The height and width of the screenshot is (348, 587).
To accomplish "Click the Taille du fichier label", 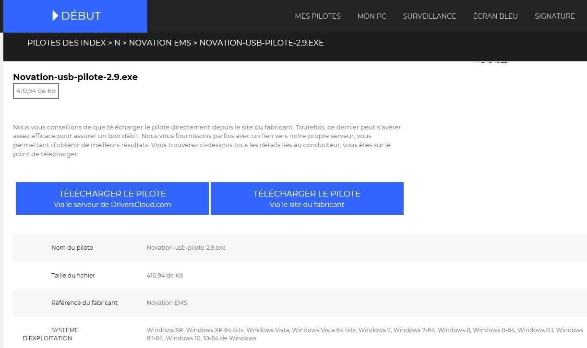I will tap(73, 275).
